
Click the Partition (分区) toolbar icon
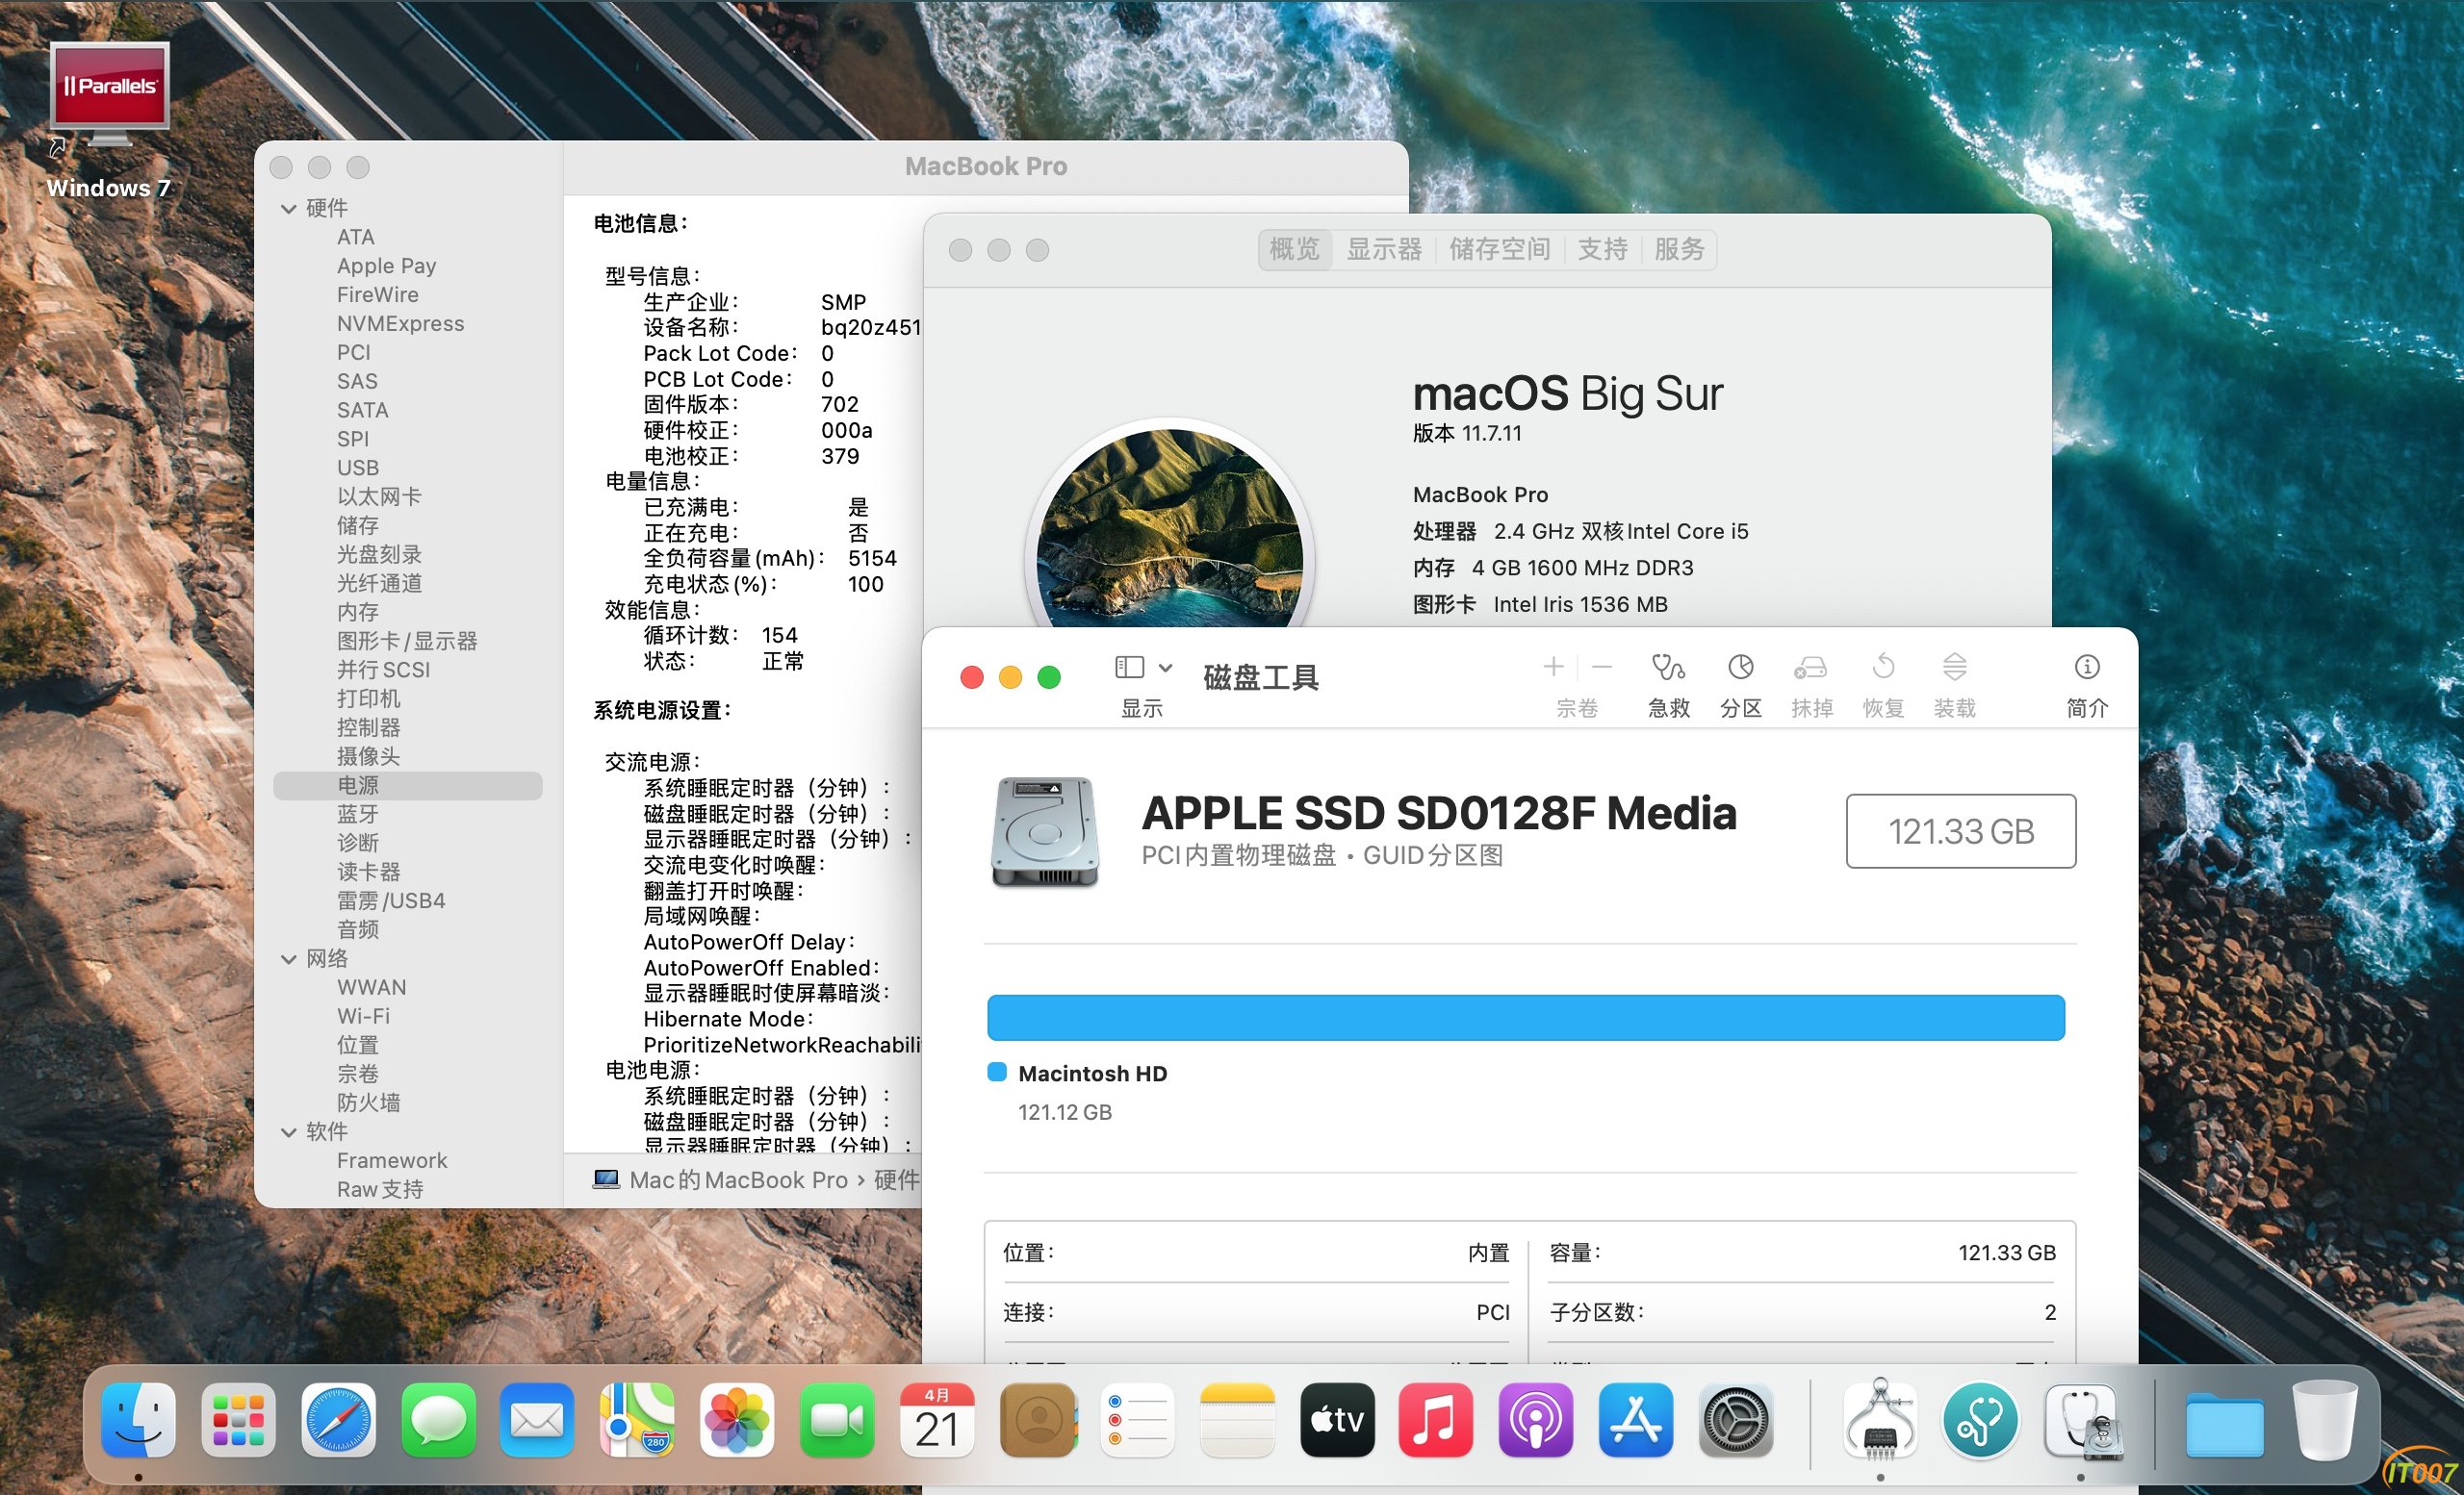pyautogui.click(x=1740, y=668)
